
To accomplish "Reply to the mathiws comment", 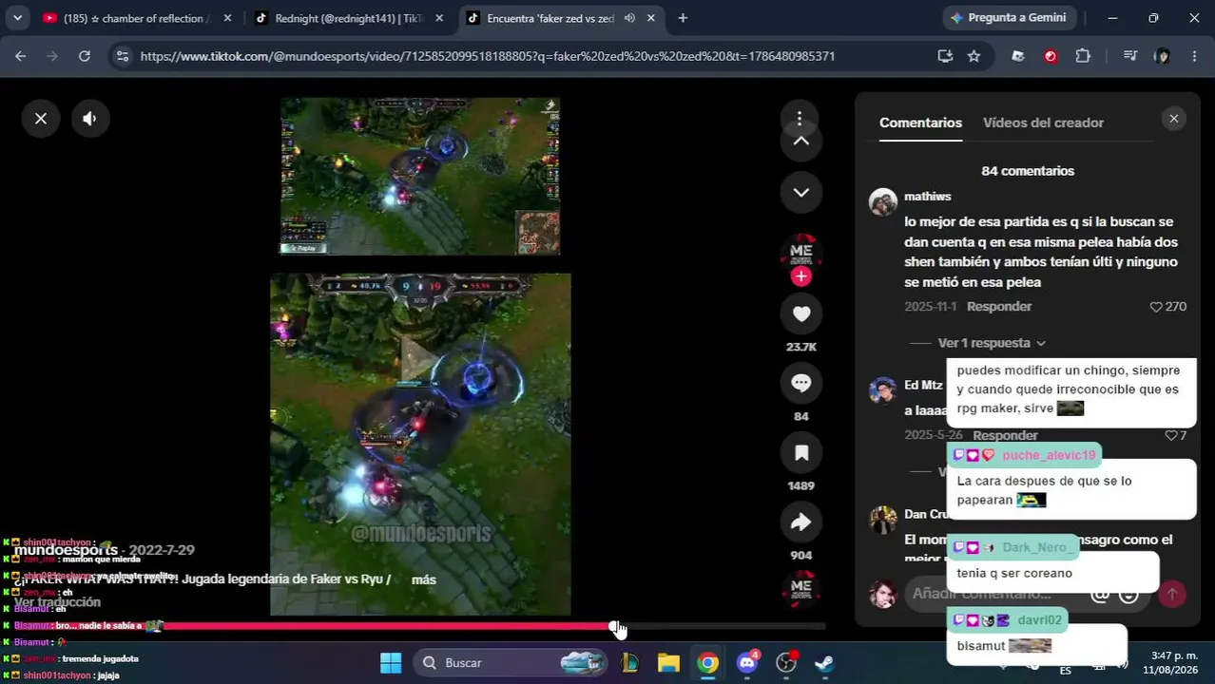I will (x=998, y=307).
